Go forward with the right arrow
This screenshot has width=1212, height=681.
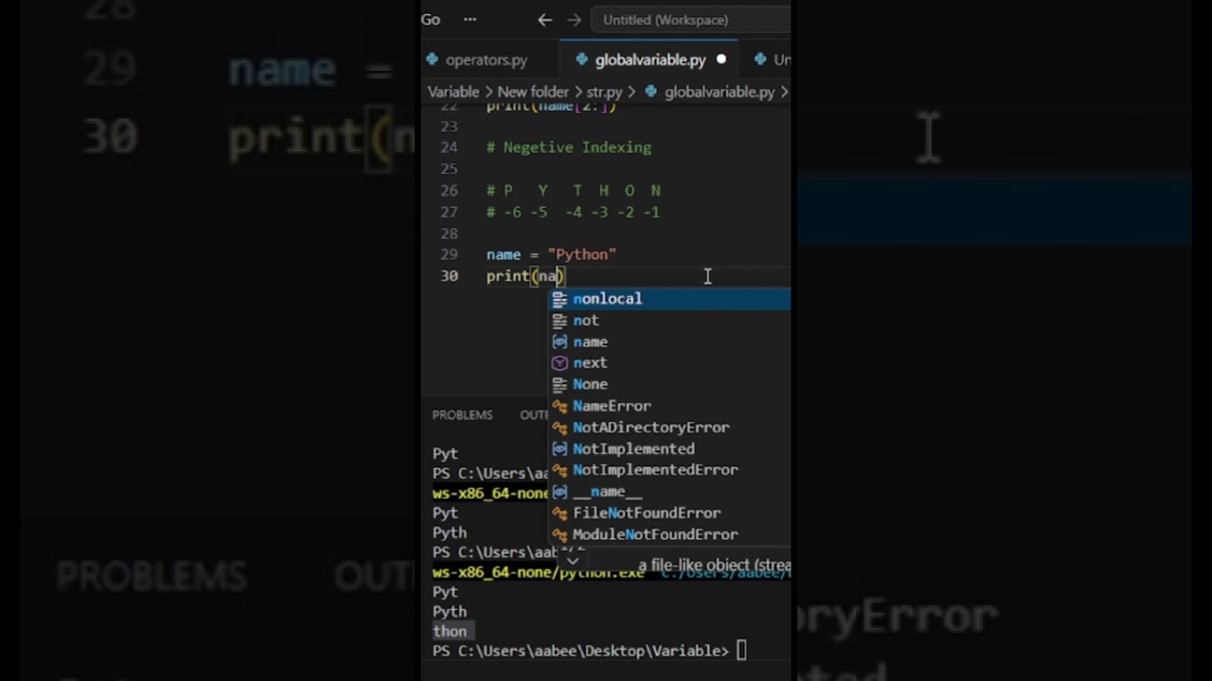(x=574, y=19)
